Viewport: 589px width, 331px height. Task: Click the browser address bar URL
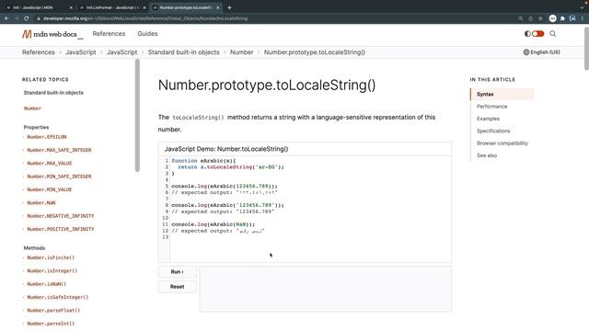(145, 18)
